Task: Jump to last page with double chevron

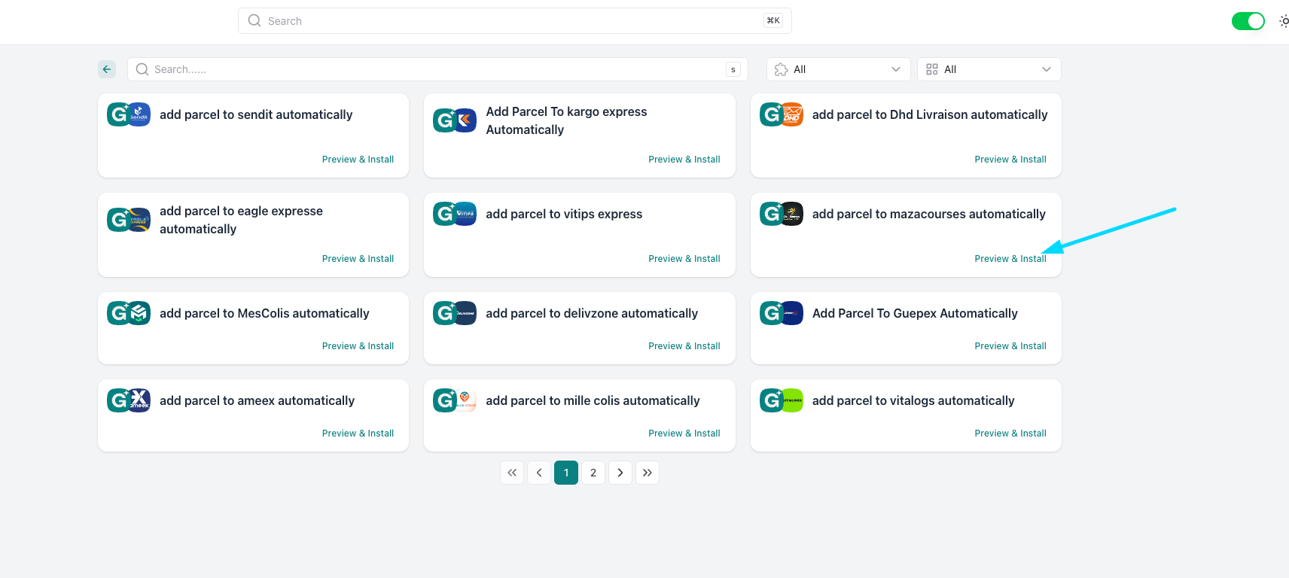Action: 648,473
